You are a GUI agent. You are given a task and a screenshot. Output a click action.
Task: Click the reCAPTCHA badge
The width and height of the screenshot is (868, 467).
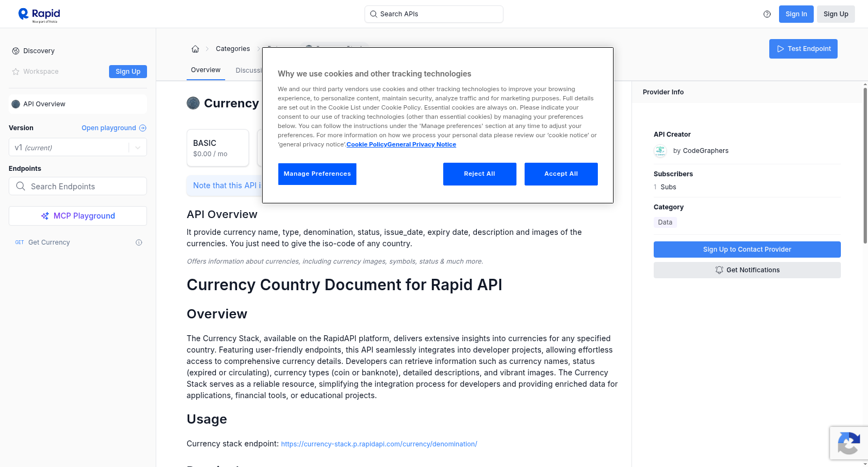pyautogui.click(x=849, y=444)
